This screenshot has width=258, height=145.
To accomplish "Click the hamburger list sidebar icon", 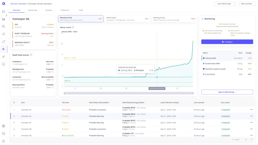I will point(4,64).
